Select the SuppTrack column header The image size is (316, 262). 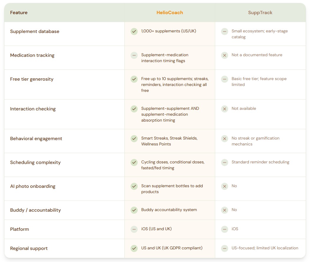pos(260,13)
